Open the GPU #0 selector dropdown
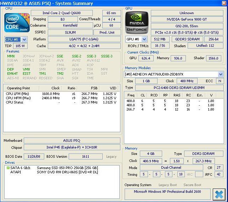The image size is (228, 202). pos(144,39)
